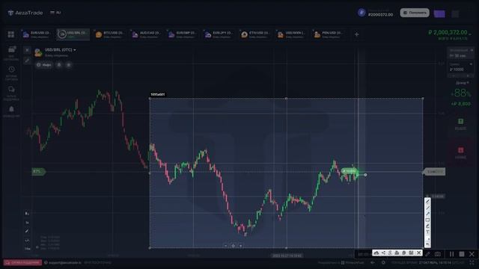Viewport: 479px width, 269px height.
Task: Select the arrow tool in snipping toolbar
Action: (427, 214)
